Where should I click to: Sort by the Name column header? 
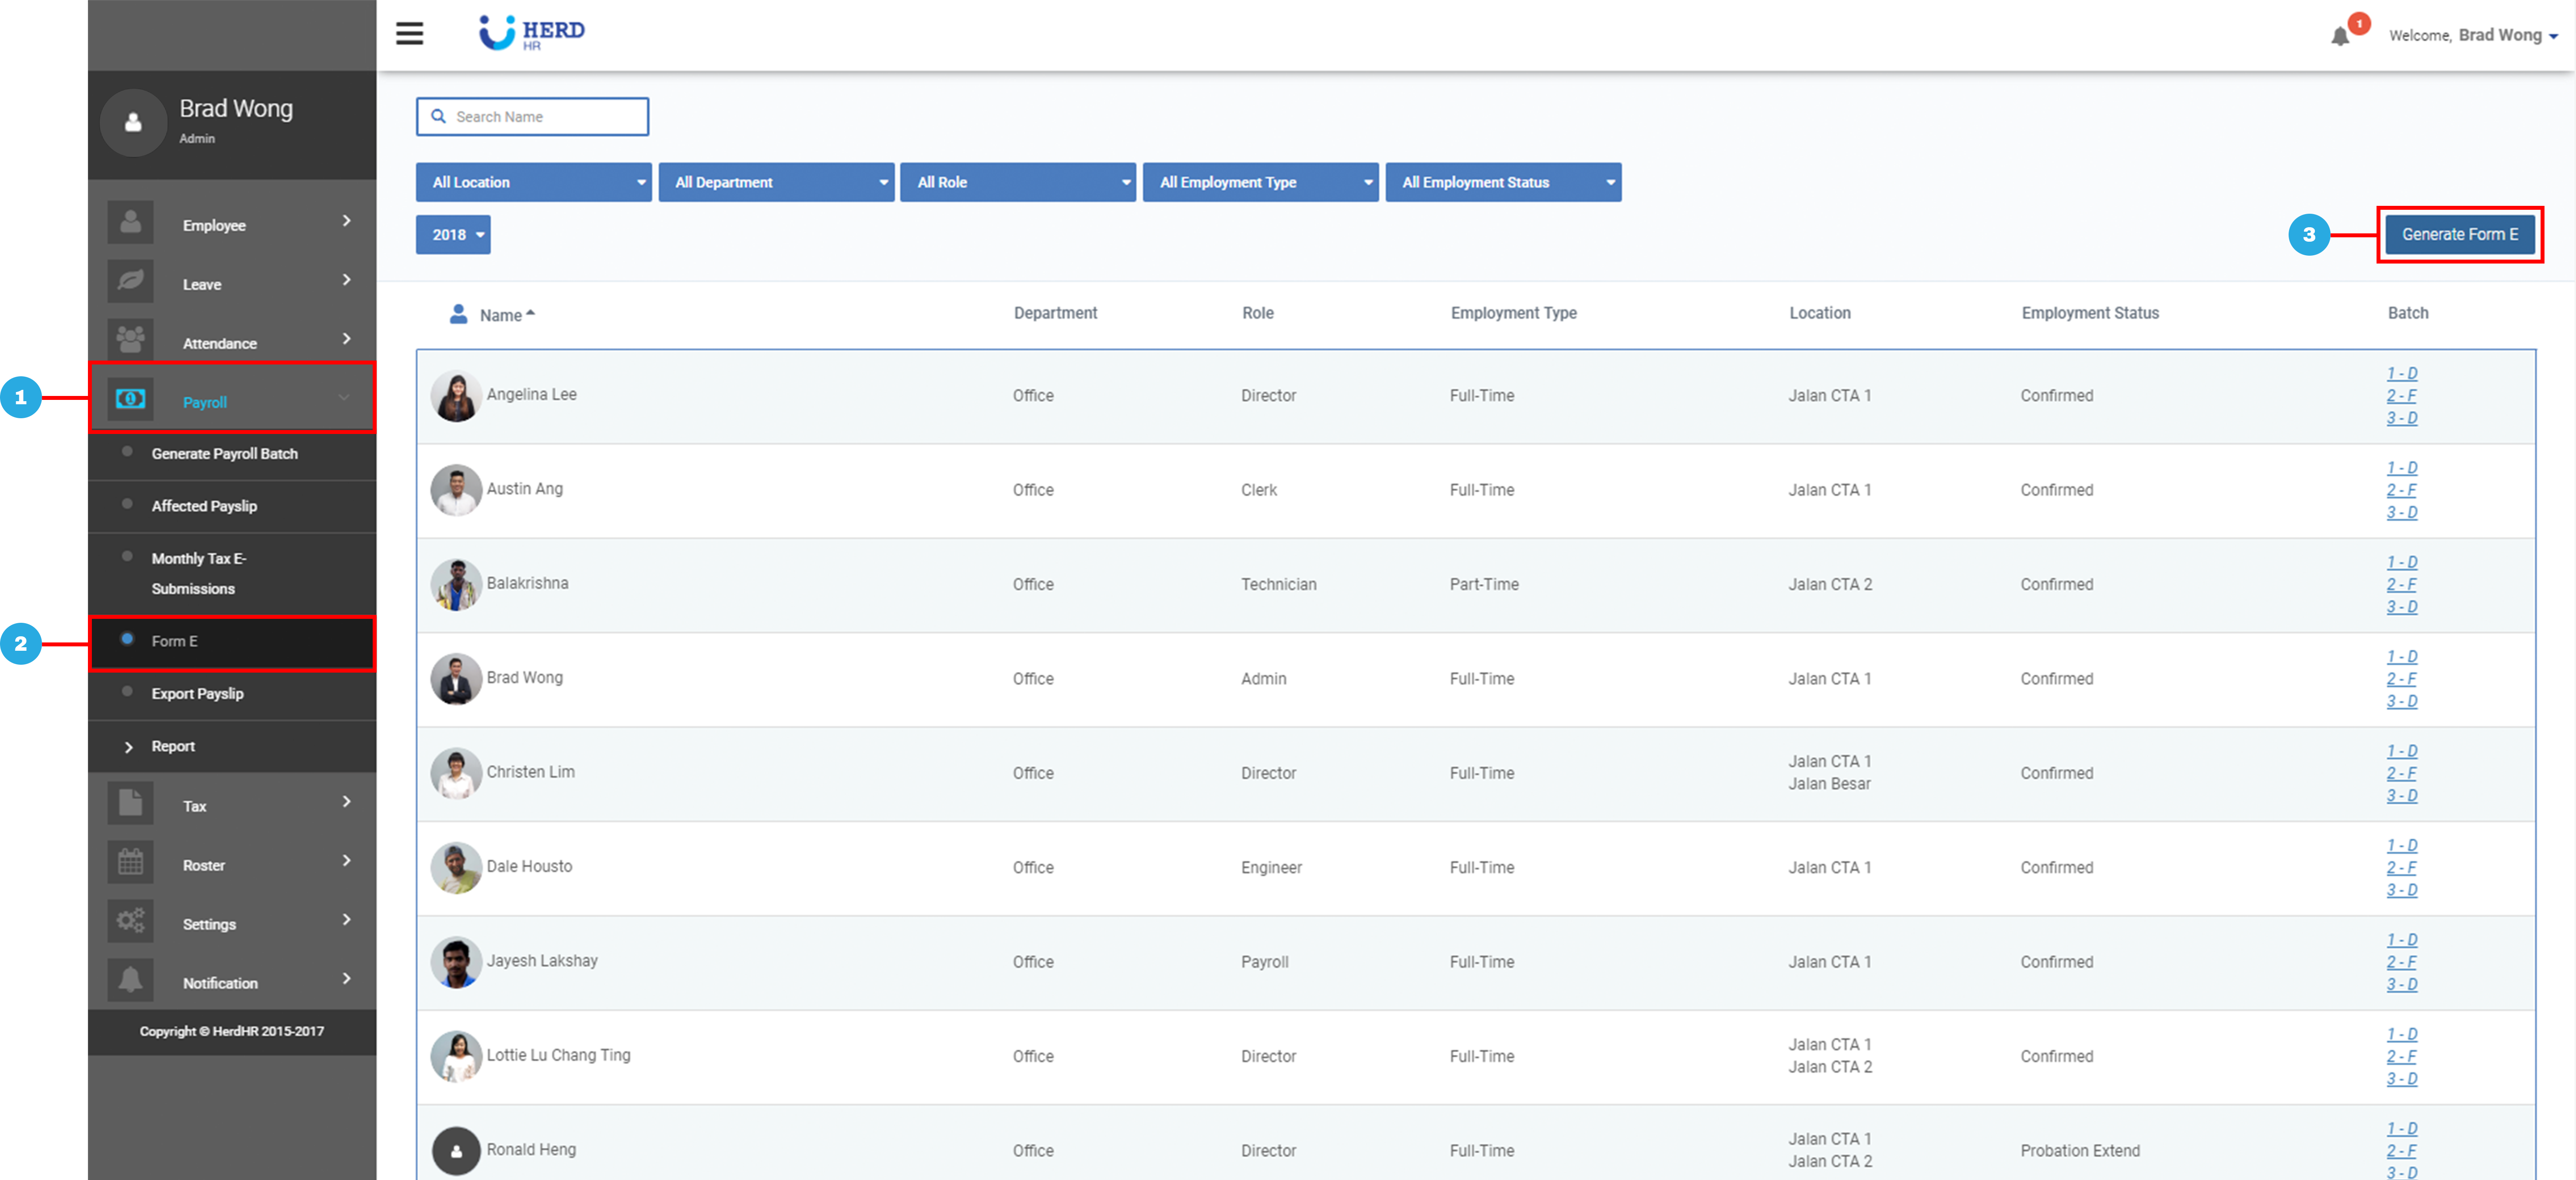500,315
